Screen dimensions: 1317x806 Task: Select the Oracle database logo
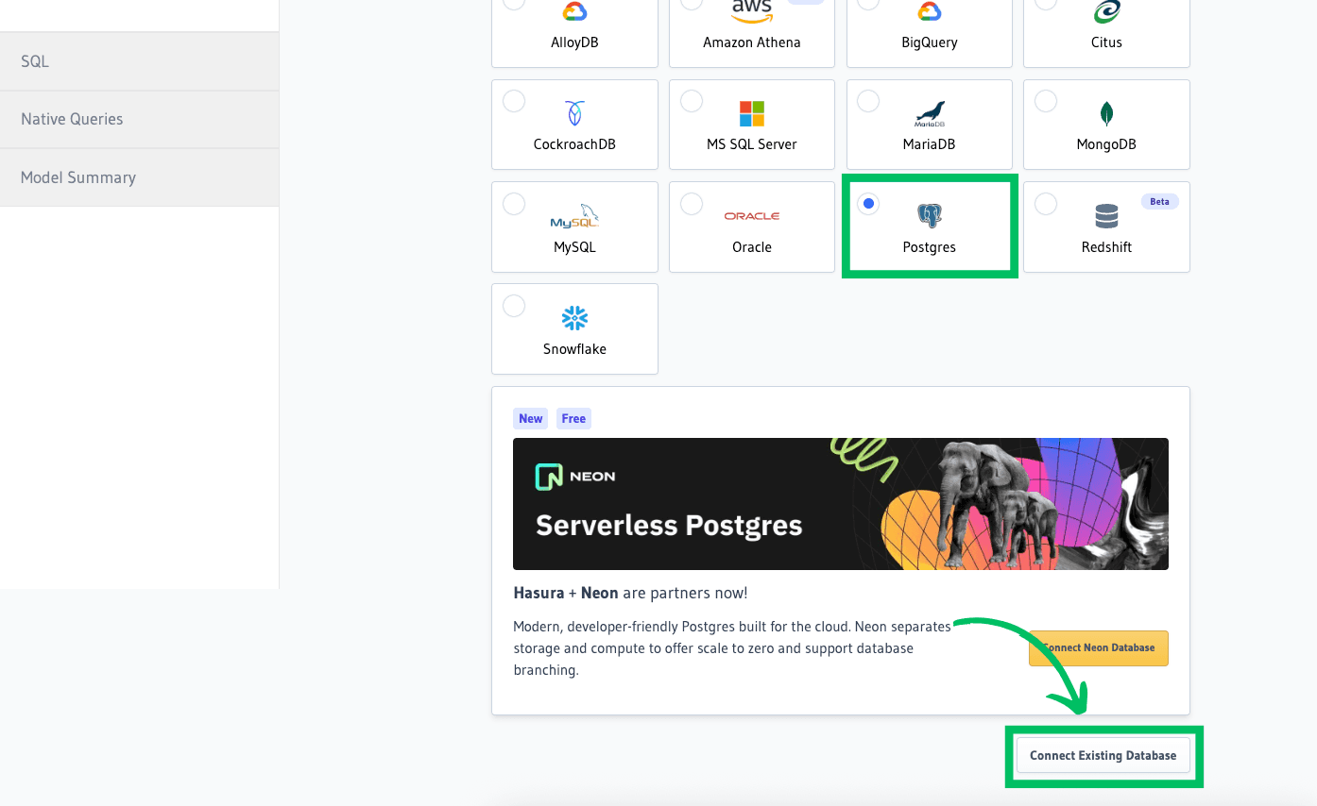click(x=751, y=214)
